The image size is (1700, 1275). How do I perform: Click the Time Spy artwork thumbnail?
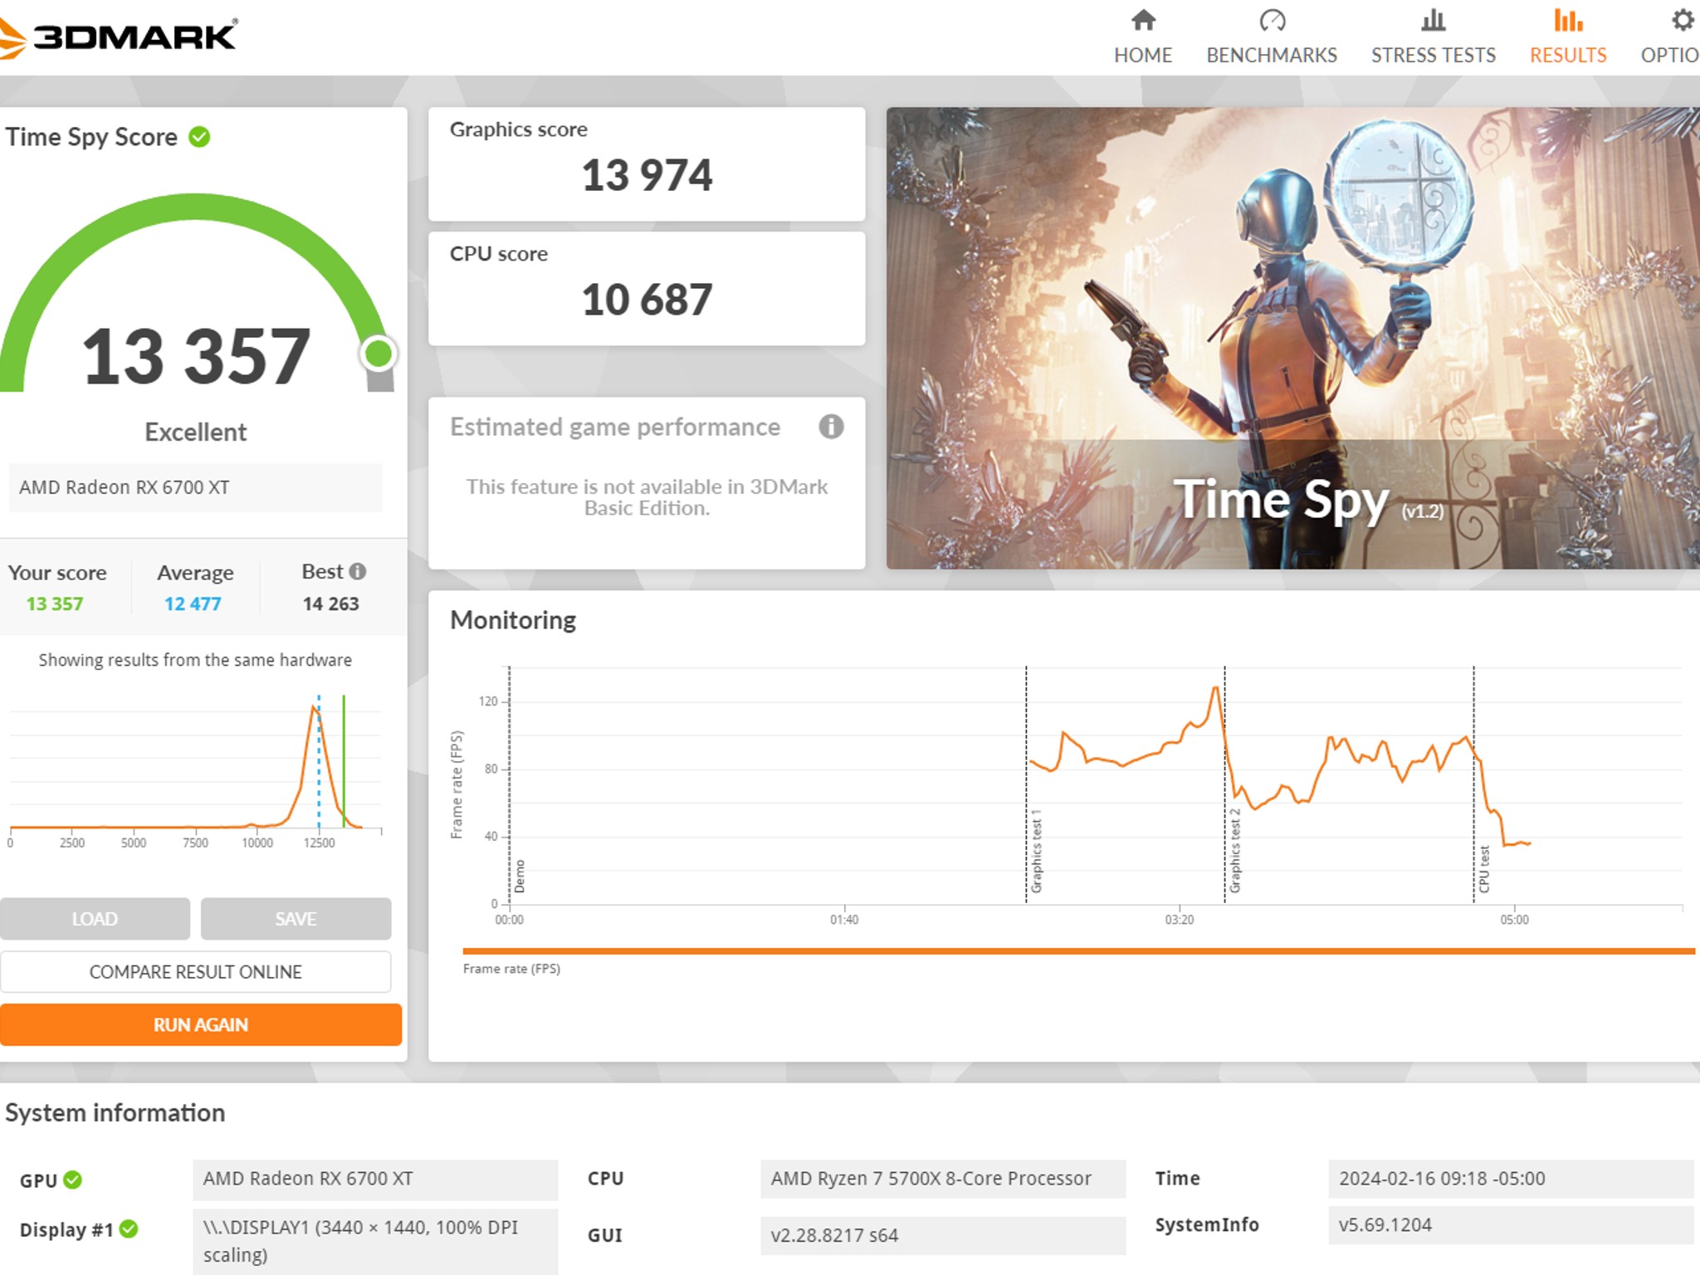1292,338
